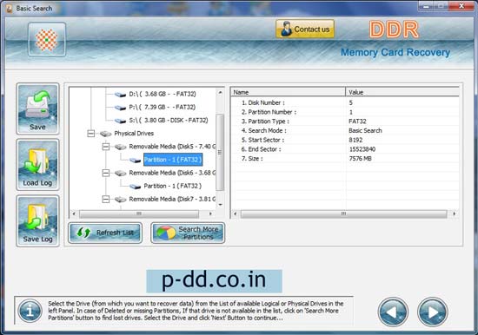Select P:\ 7.39 GB FAT32 drive

163,108
